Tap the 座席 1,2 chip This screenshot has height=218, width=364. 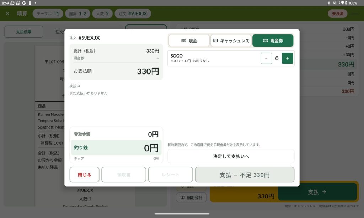point(77,13)
